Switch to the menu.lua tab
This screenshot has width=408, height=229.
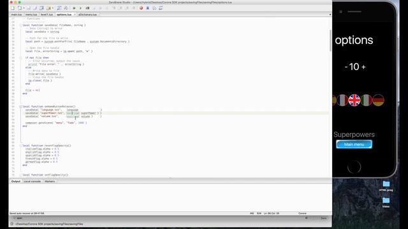pos(31,15)
